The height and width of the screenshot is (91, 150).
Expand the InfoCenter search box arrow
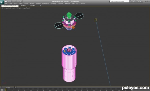coord(109,1)
